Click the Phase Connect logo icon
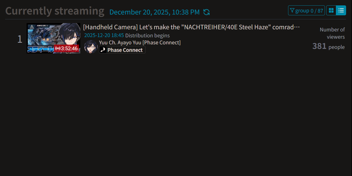This screenshot has width=352, height=176. [103, 50]
